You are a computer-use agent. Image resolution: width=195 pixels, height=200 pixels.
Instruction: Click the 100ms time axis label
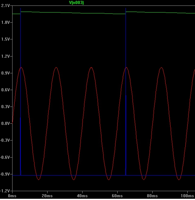186,195
